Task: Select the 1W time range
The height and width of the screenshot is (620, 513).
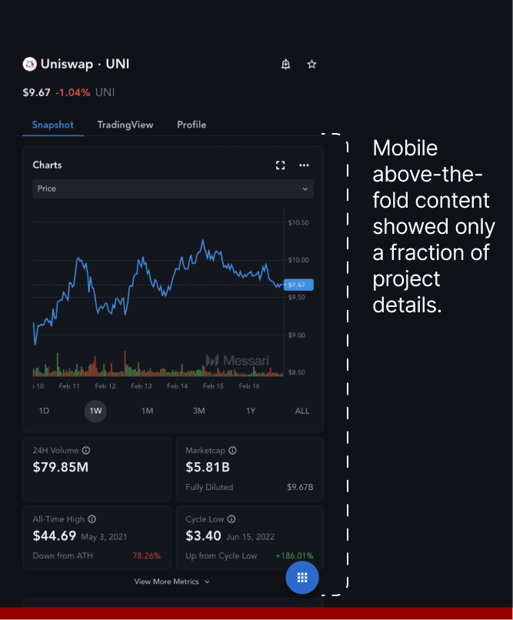Action: pyautogui.click(x=95, y=411)
